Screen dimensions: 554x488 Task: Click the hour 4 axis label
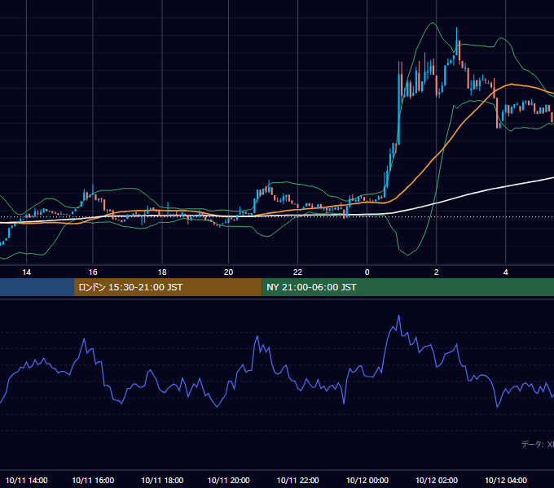click(x=506, y=272)
